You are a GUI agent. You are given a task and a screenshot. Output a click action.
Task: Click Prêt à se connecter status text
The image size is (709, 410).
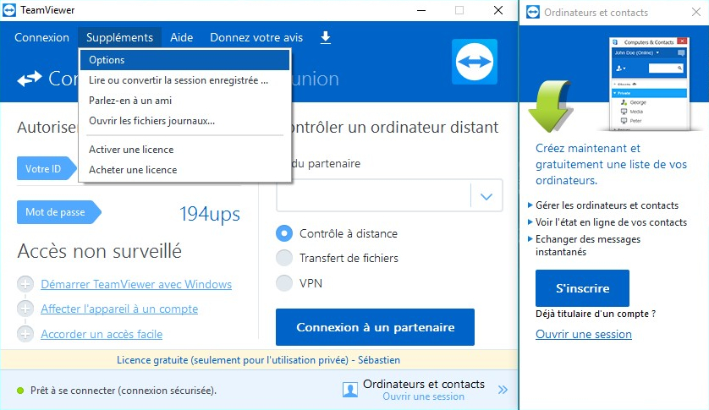[x=124, y=391]
